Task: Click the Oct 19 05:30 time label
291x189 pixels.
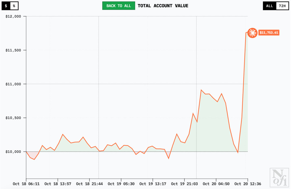Action: (121, 184)
